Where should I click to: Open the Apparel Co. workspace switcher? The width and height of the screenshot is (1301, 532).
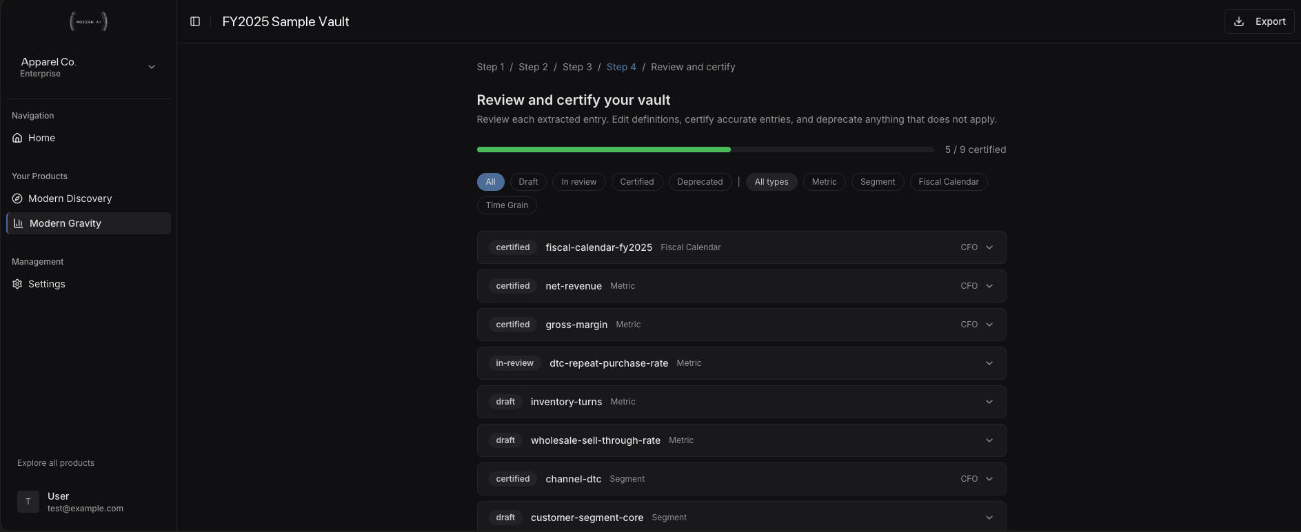(x=88, y=67)
